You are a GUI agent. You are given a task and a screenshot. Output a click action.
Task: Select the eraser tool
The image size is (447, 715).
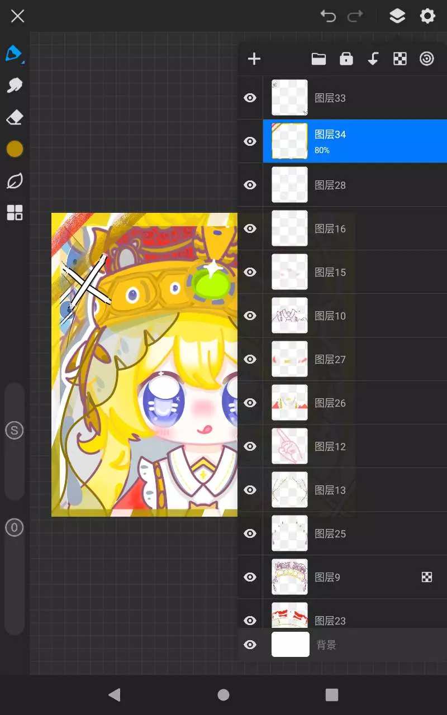pos(15,117)
